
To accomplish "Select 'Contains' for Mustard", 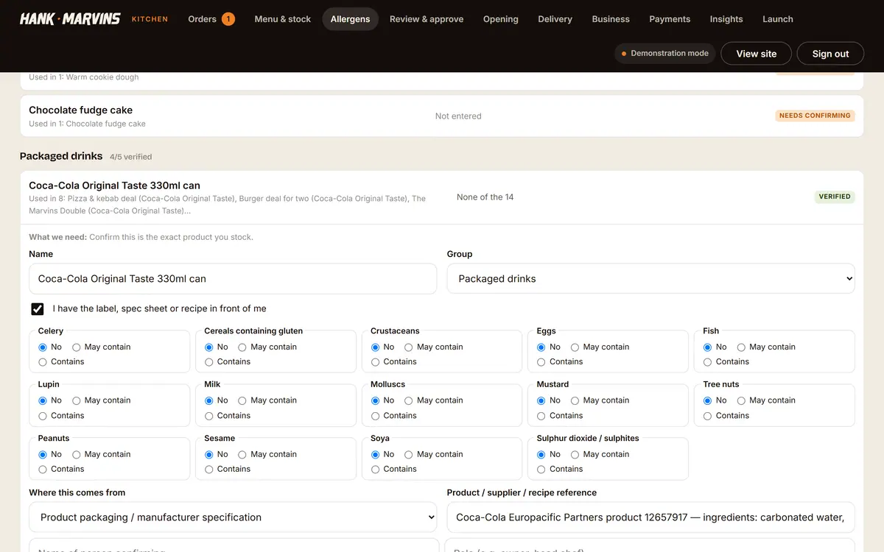I will click(x=541, y=416).
